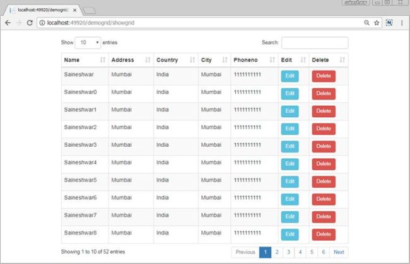
Task: Sort by Delete column sort icon
Action: click(343, 60)
